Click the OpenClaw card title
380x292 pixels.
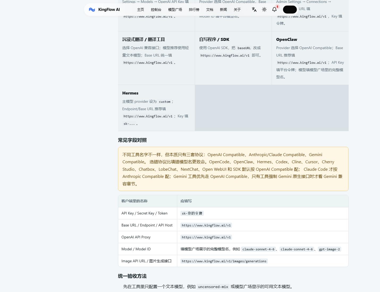click(286, 39)
